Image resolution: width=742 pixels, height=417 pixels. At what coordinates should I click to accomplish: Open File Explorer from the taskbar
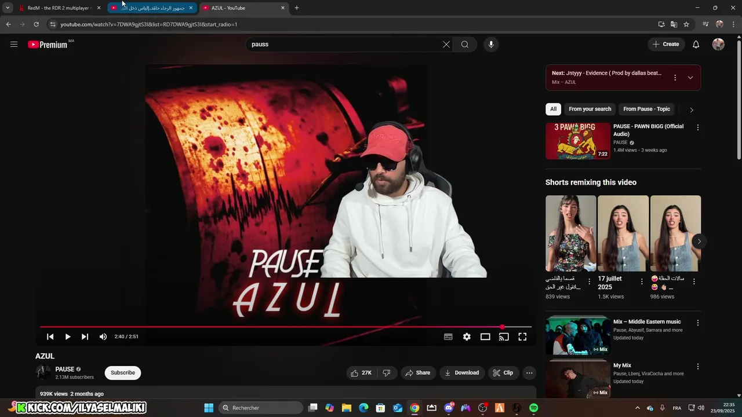tap(346, 408)
